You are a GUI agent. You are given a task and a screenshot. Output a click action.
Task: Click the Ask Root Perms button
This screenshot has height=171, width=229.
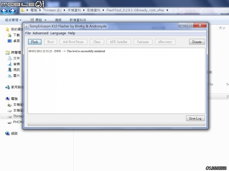pyautogui.click(x=73, y=42)
